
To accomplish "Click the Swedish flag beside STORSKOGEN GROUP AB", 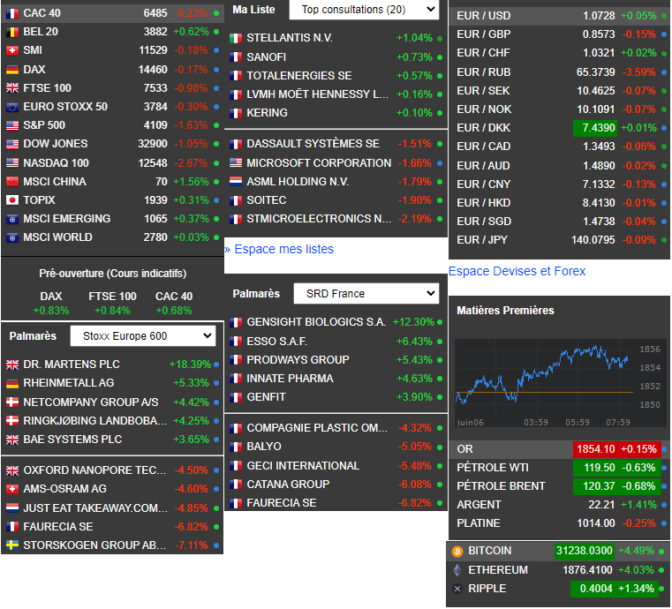I will [x=12, y=545].
